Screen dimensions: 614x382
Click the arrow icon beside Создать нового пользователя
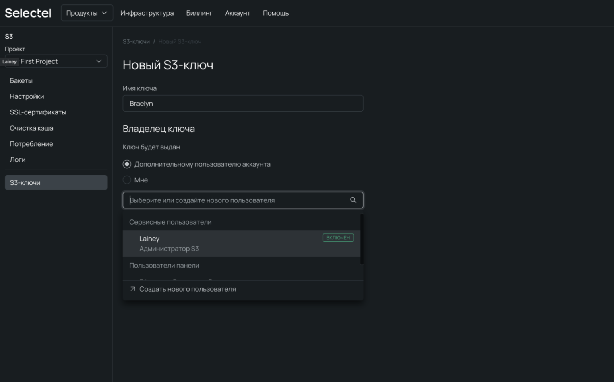point(133,289)
